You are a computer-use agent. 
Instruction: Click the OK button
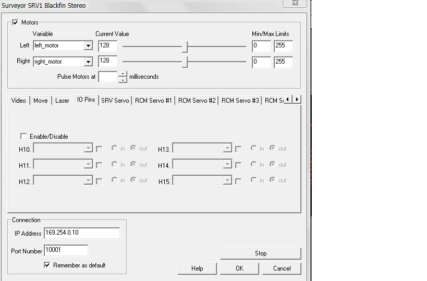click(239, 268)
